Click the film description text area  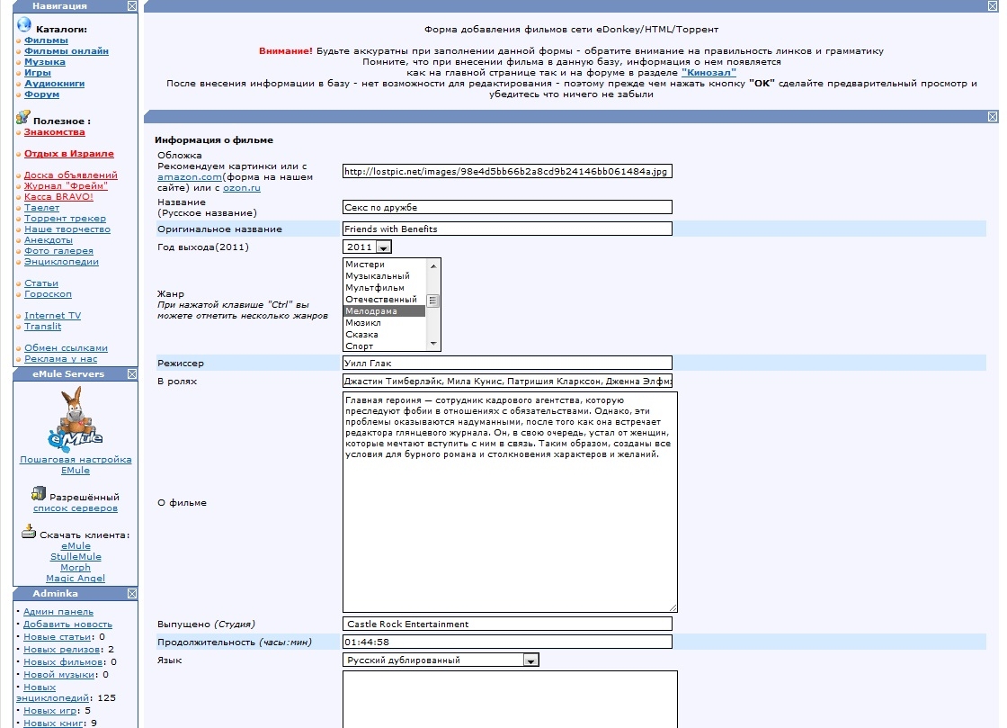510,502
